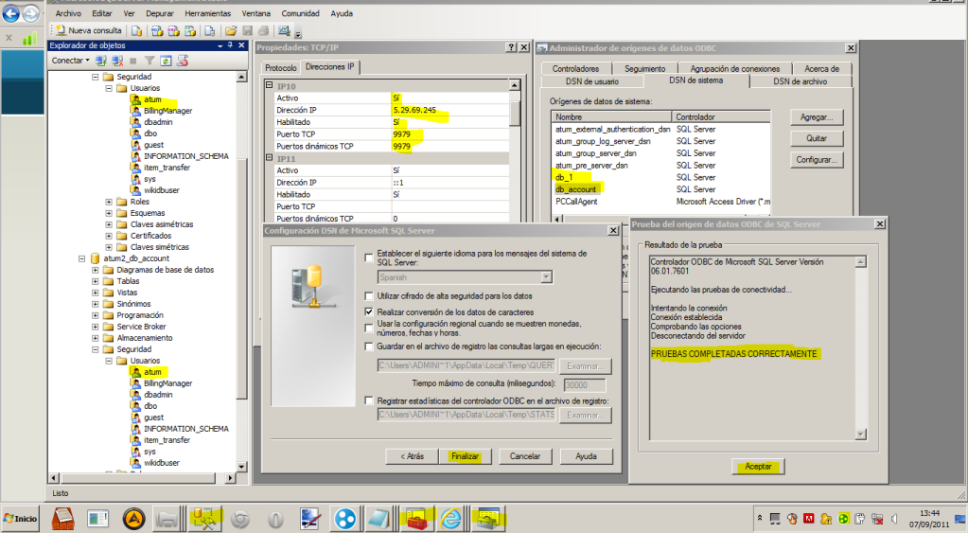Image resolution: width=968 pixels, height=533 pixels.
Task: Switch to the Protocolo tab
Action: pyautogui.click(x=280, y=68)
